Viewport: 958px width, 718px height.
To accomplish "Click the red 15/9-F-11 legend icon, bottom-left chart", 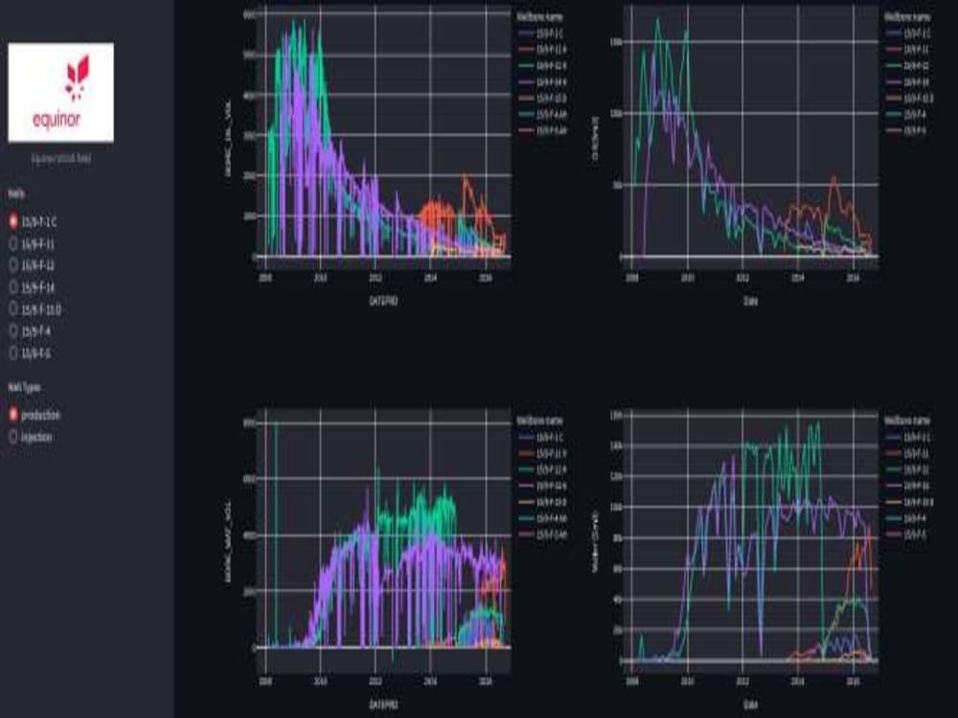I will click(x=525, y=454).
